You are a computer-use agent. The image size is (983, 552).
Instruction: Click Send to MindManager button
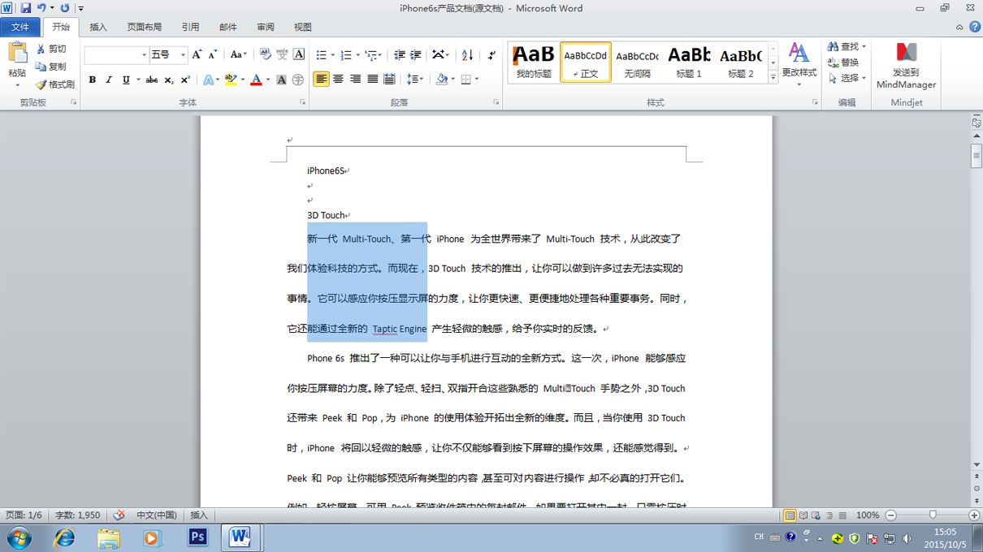[x=906, y=65]
